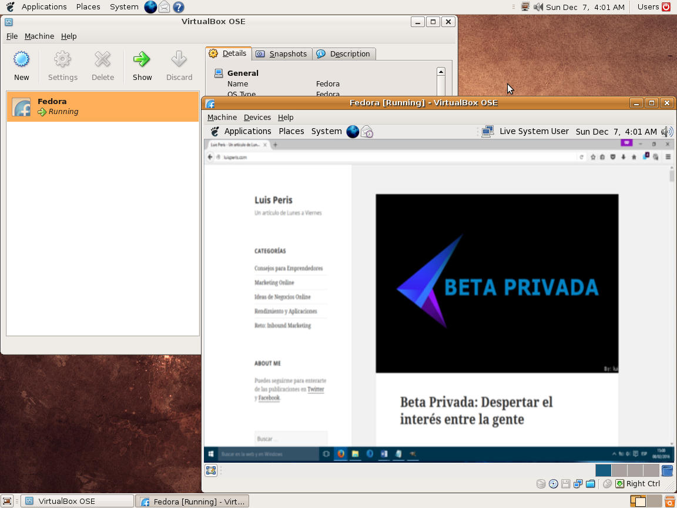677x508 pixels.
Task: Click the Discard toolbar icon
Action: tap(179, 59)
